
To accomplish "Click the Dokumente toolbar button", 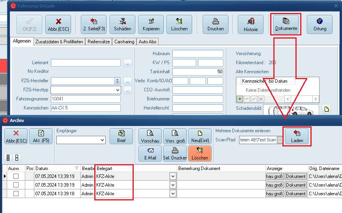I will pos(286,24).
